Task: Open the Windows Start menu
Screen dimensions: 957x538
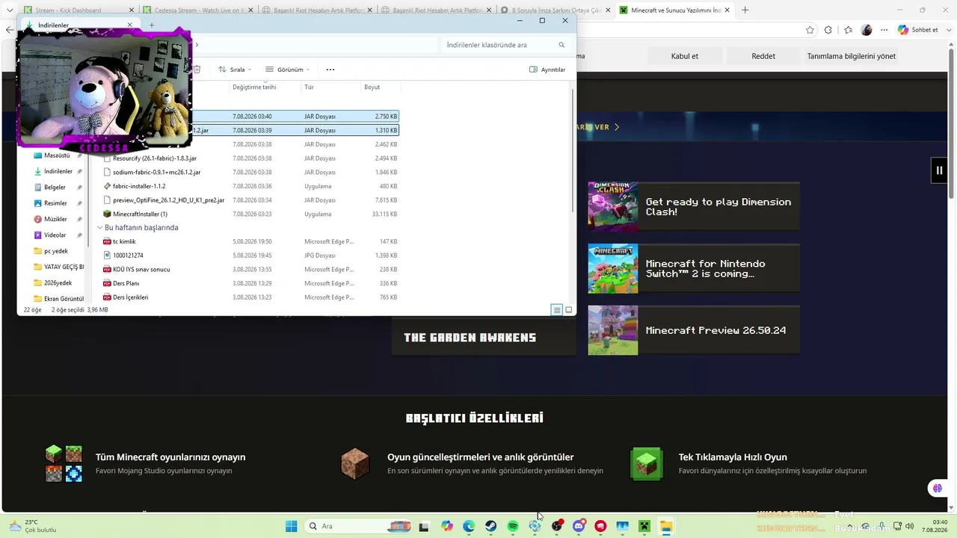Action: click(x=291, y=526)
